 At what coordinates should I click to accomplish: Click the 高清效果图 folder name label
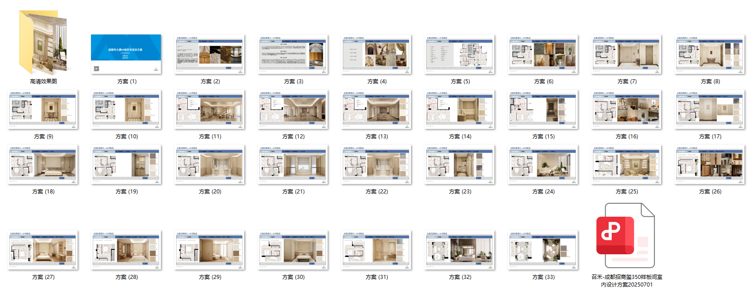(43, 81)
